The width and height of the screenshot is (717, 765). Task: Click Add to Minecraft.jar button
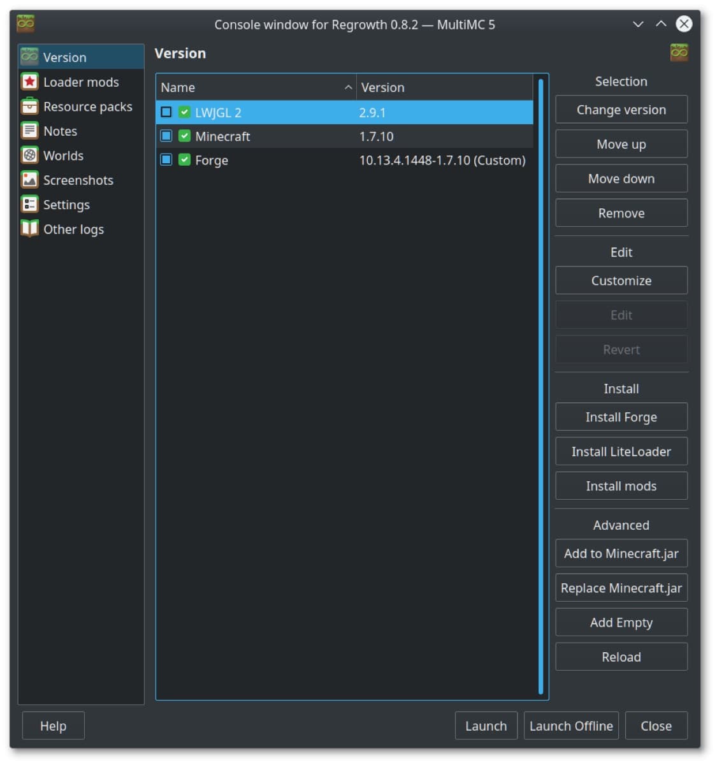coord(621,553)
